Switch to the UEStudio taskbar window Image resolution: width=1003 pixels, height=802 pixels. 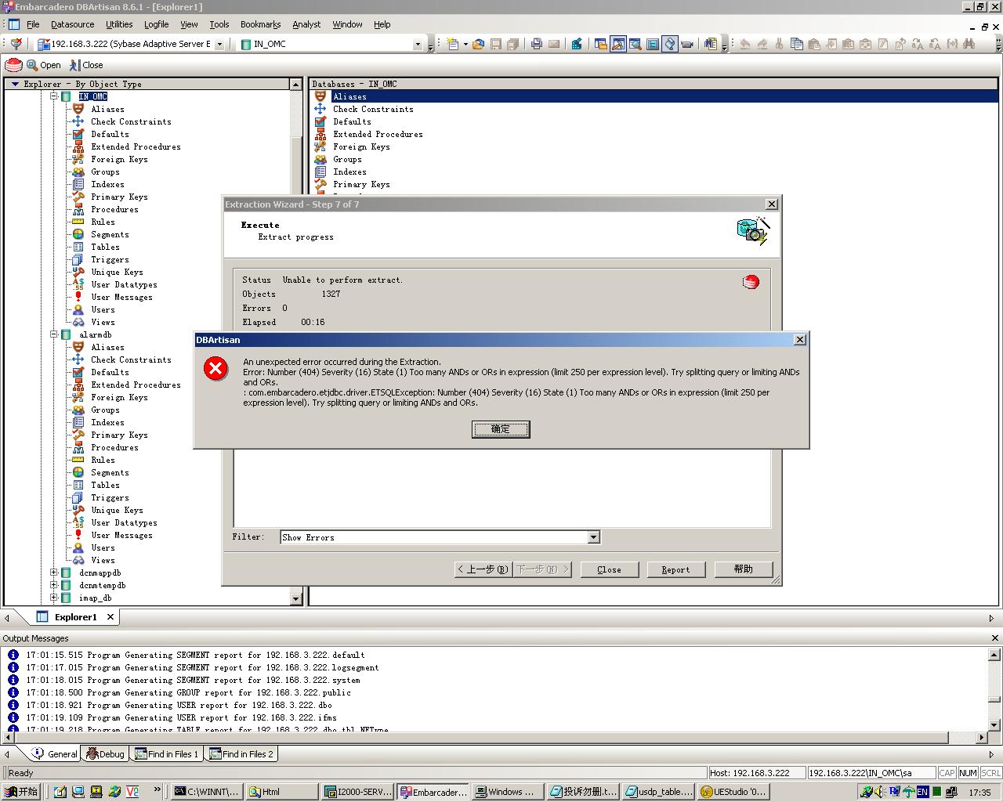[x=733, y=792]
